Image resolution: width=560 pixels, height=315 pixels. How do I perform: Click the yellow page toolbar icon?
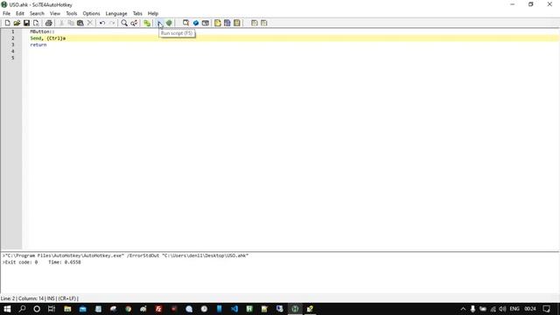point(218,24)
